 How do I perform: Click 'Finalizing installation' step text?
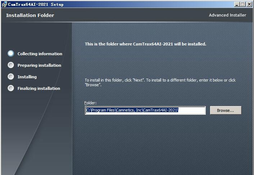[x=39, y=88]
